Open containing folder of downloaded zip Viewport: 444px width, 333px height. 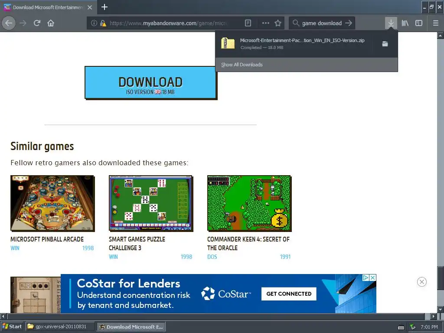[x=385, y=44]
